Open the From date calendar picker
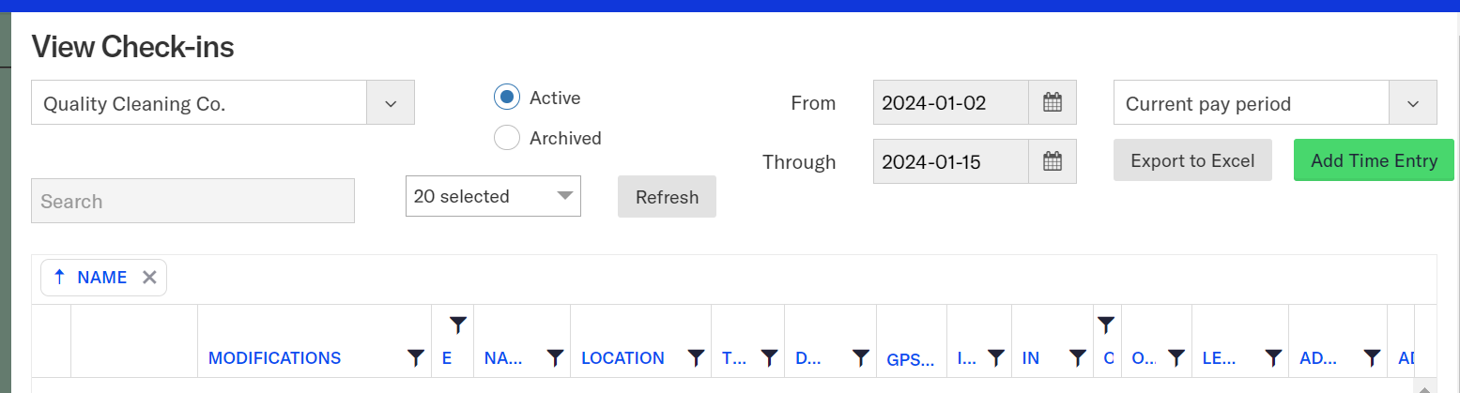 [x=1053, y=103]
